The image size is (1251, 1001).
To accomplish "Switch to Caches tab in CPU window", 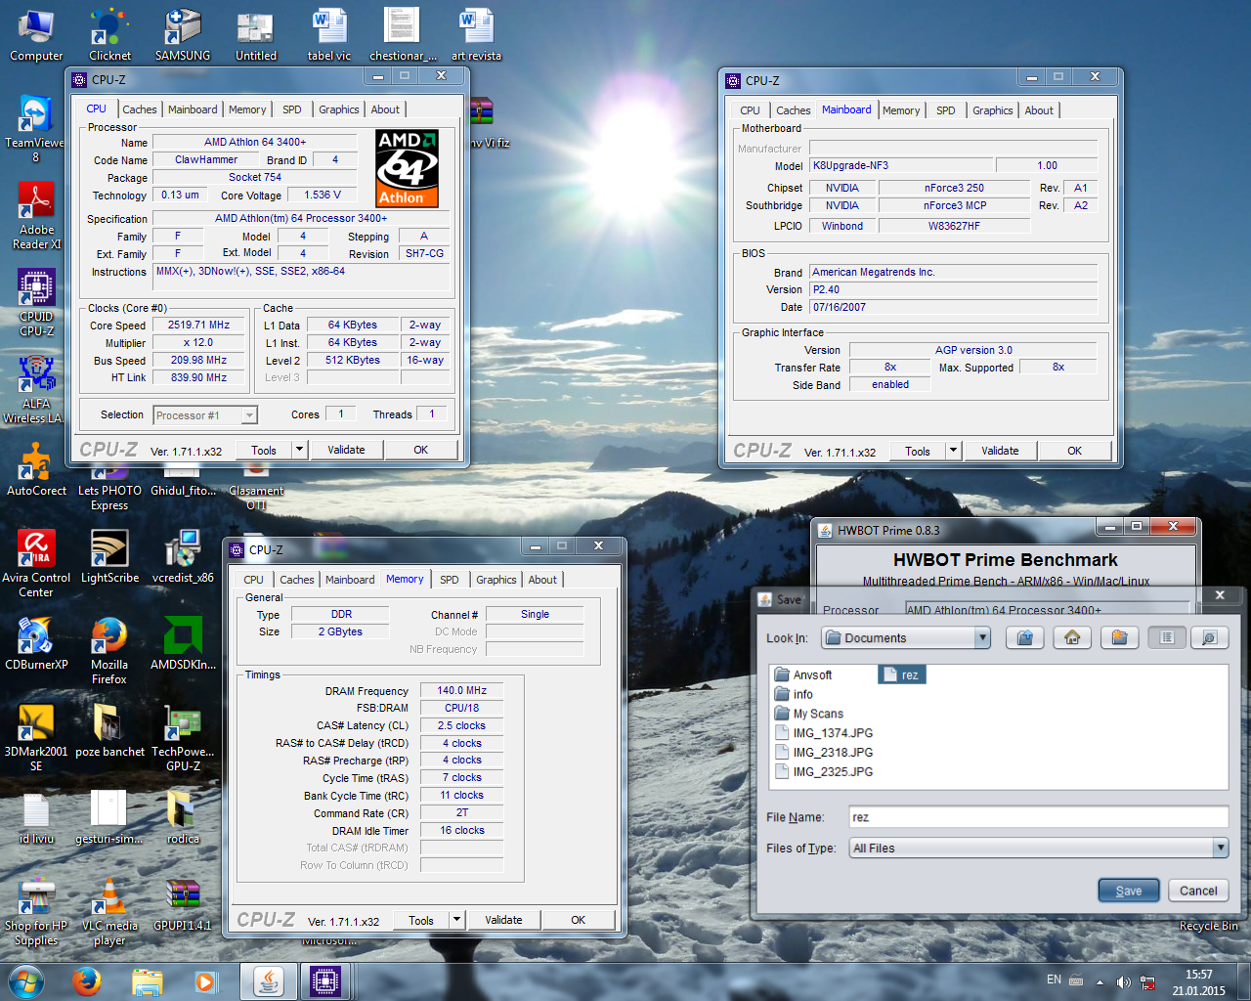I will click(140, 109).
